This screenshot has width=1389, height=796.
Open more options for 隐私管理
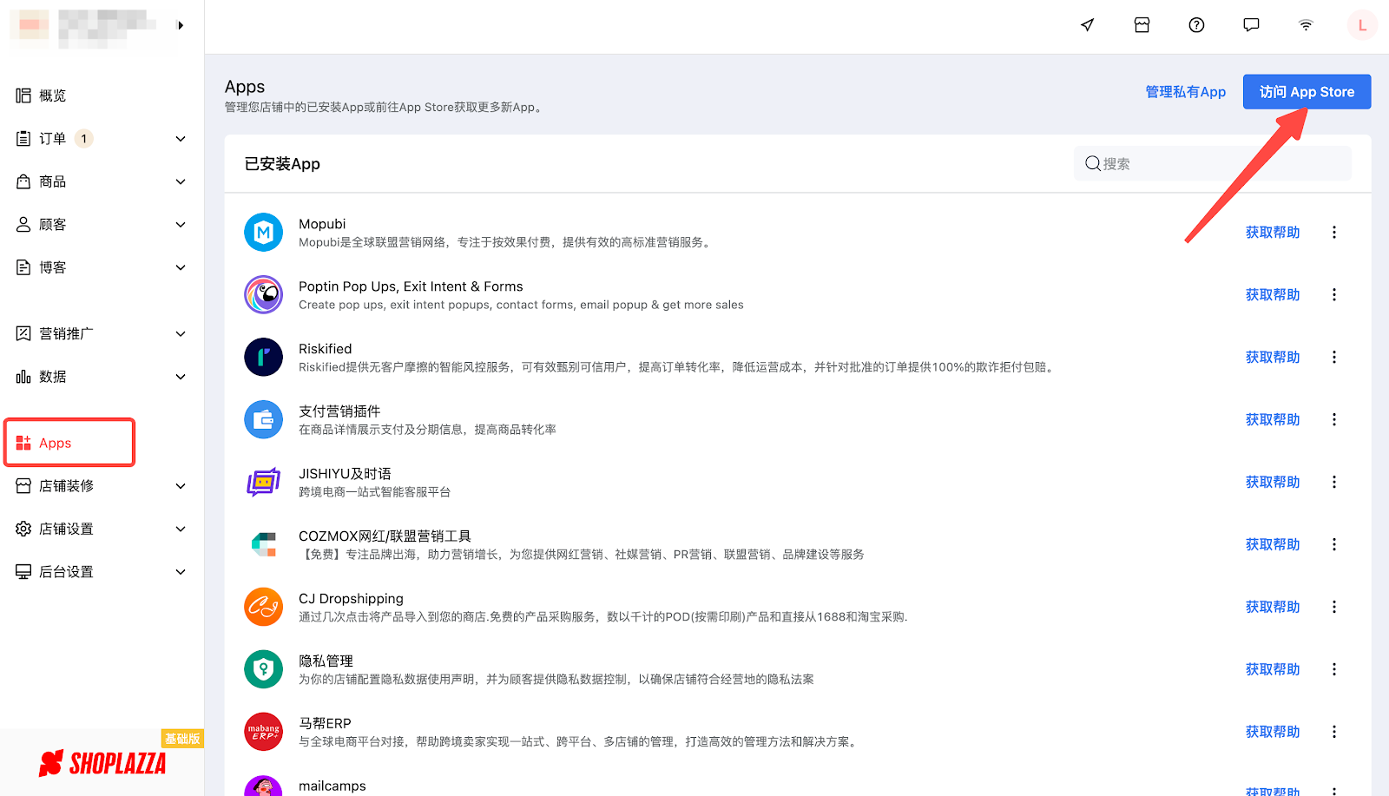[1334, 669]
